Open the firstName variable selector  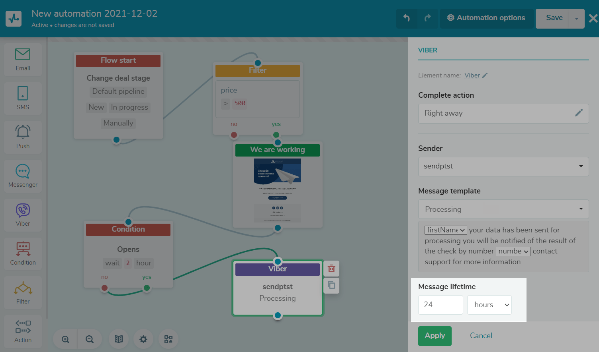446,230
